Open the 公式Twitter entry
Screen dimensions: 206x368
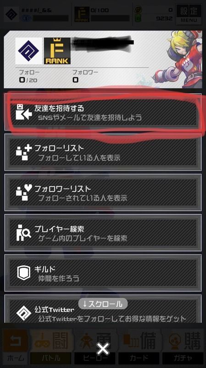[103, 309]
